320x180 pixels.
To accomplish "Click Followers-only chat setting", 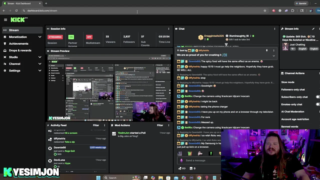I will click(293, 89).
